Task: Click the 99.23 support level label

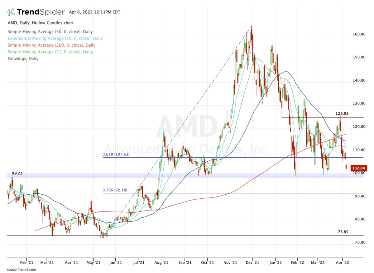Action: 18,173
